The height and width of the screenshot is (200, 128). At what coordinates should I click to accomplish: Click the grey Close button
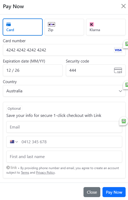click(x=92, y=192)
